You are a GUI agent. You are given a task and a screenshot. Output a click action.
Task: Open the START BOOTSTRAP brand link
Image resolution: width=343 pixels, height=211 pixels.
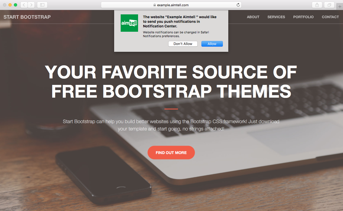coord(27,17)
